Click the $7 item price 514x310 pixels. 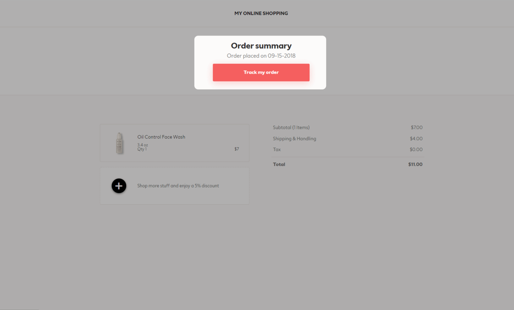(x=237, y=149)
